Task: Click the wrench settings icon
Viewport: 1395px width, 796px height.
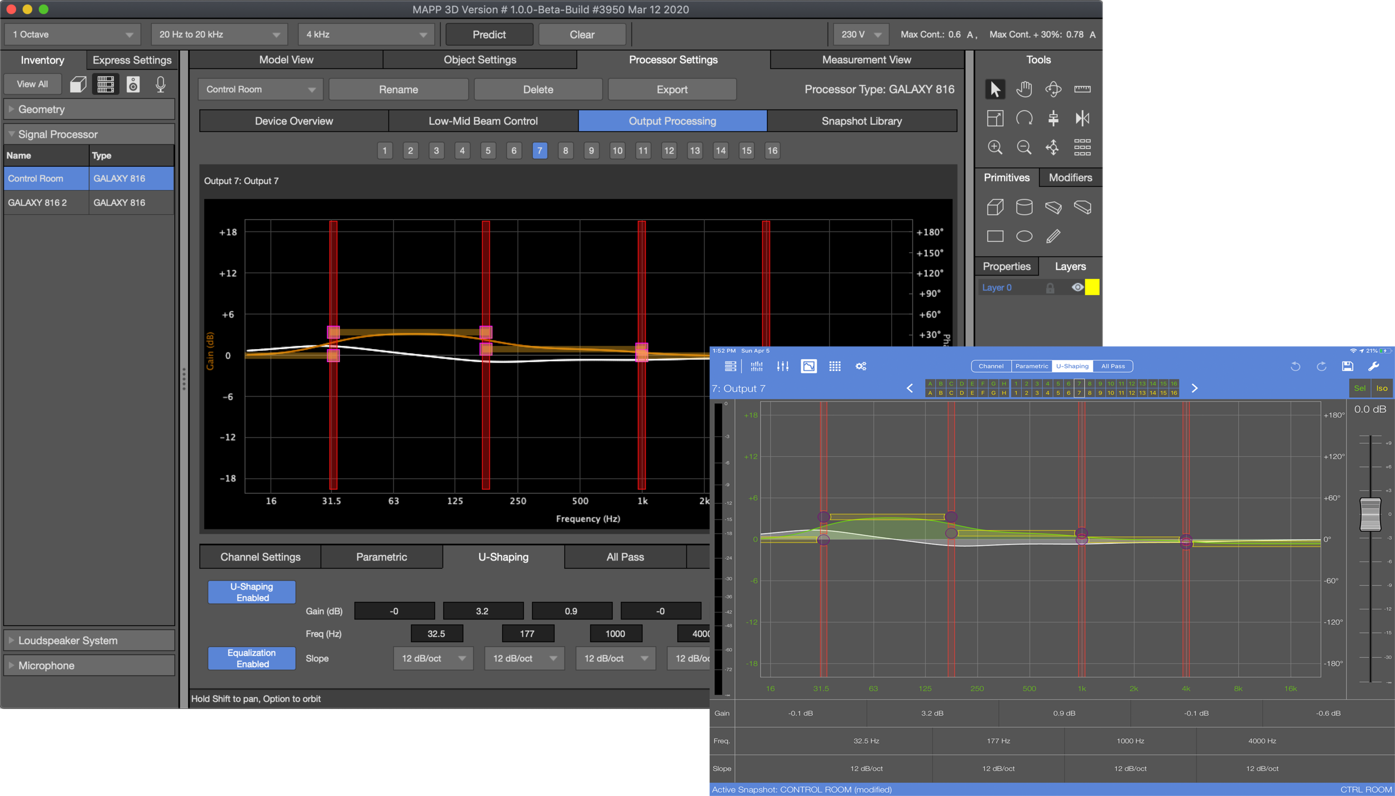Action: [1373, 366]
